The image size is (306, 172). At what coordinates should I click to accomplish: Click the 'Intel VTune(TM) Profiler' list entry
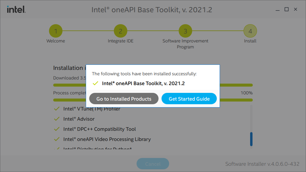pos(92,109)
